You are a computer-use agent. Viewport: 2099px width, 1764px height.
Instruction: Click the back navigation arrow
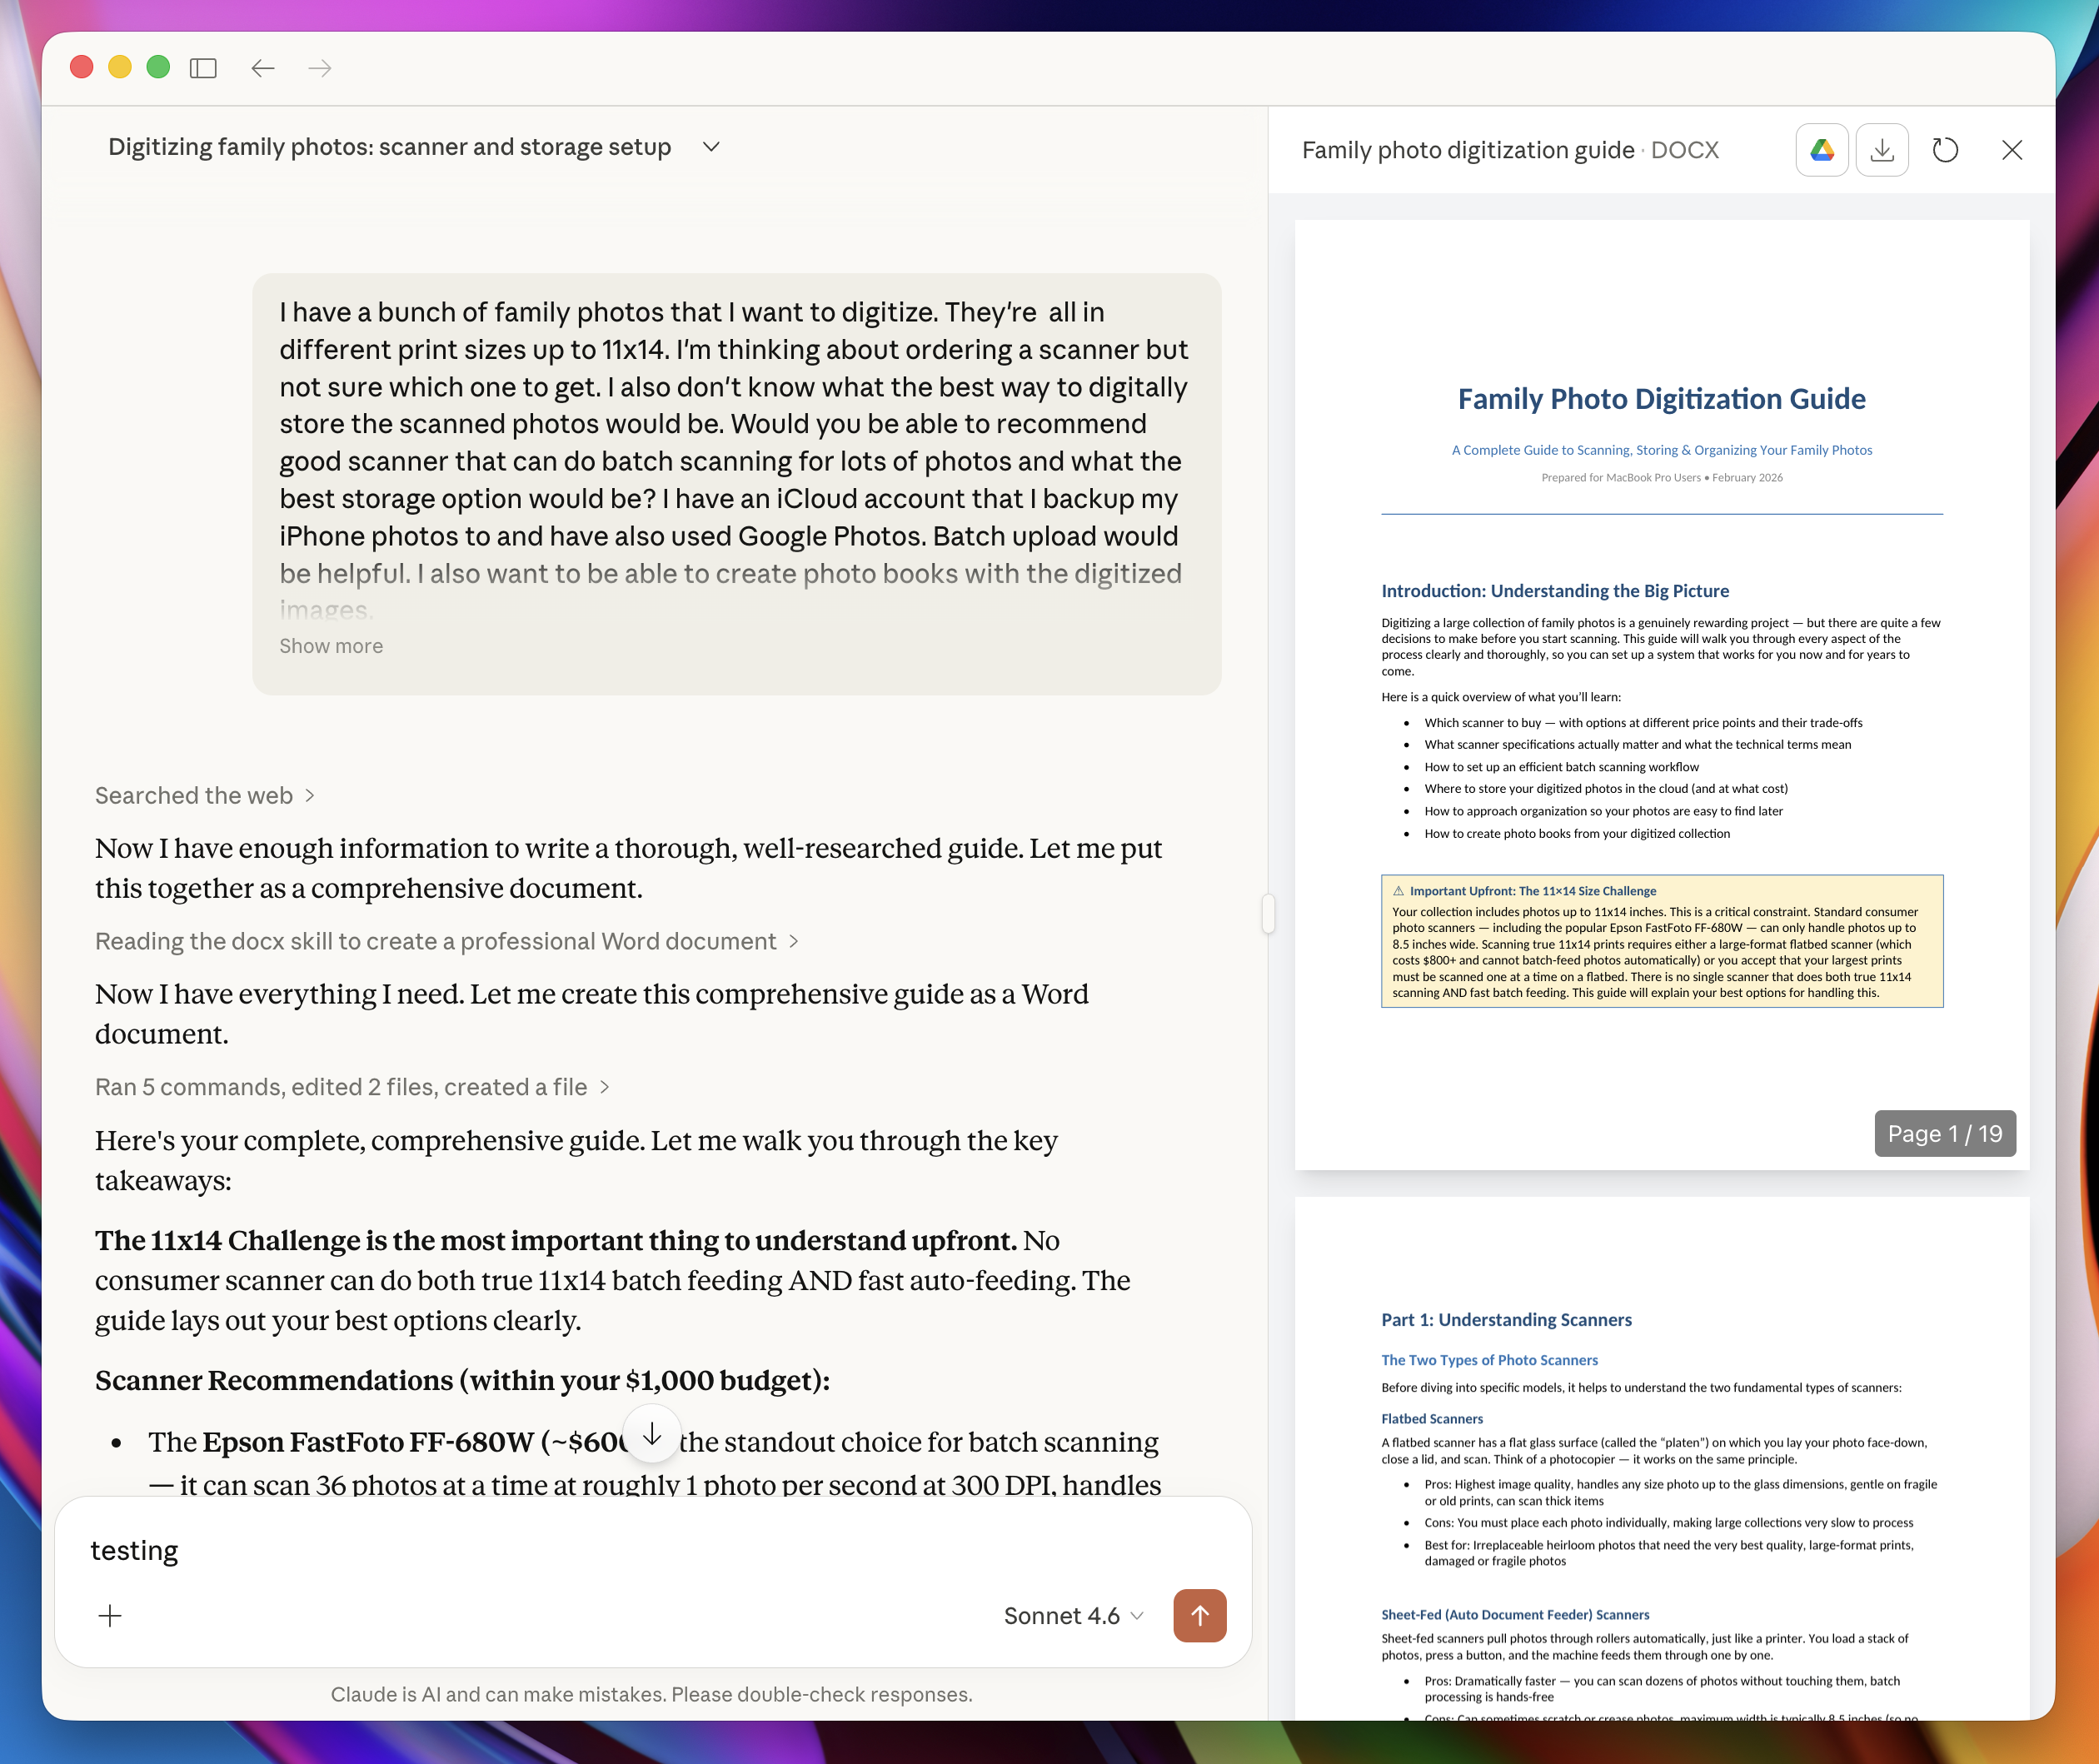(263, 68)
